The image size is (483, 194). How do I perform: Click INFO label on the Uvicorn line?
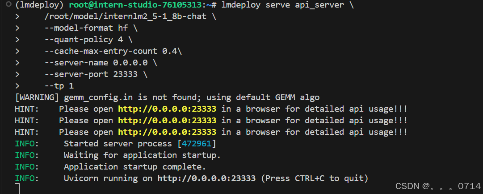point(25,178)
